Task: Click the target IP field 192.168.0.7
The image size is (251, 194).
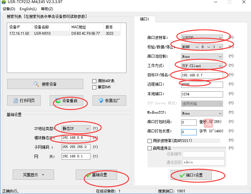Action: point(202,75)
